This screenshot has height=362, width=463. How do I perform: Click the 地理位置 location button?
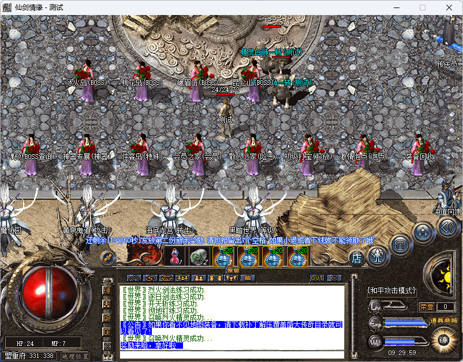coord(75,356)
